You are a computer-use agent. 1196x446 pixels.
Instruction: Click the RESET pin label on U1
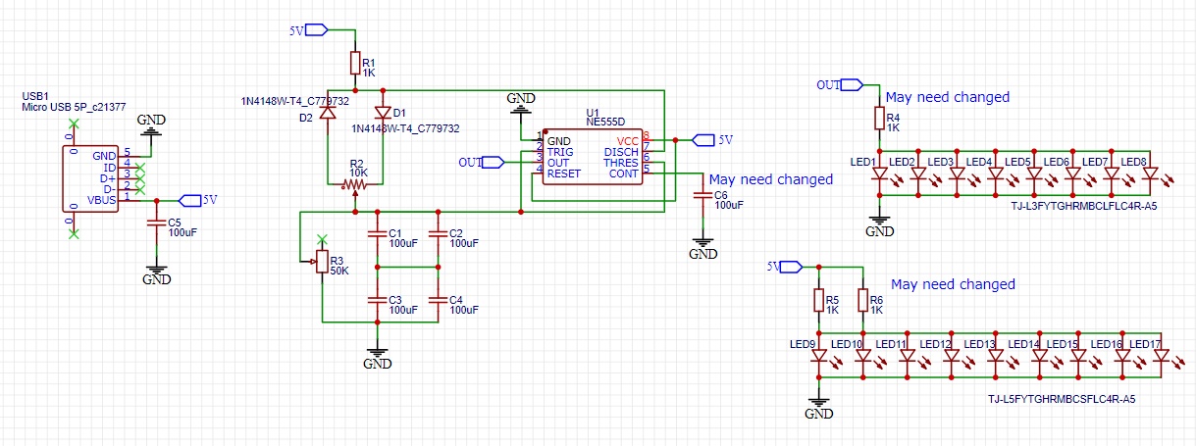tap(564, 173)
